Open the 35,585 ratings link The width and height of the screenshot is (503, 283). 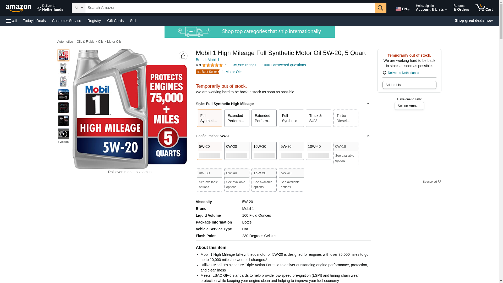pyautogui.click(x=244, y=65)
